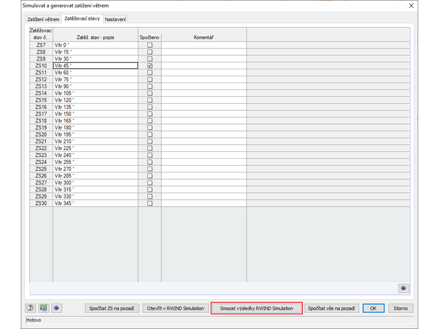Click the comment cell of row ZS10
Screen dimensions: 439x329
[x=204, y=66]
